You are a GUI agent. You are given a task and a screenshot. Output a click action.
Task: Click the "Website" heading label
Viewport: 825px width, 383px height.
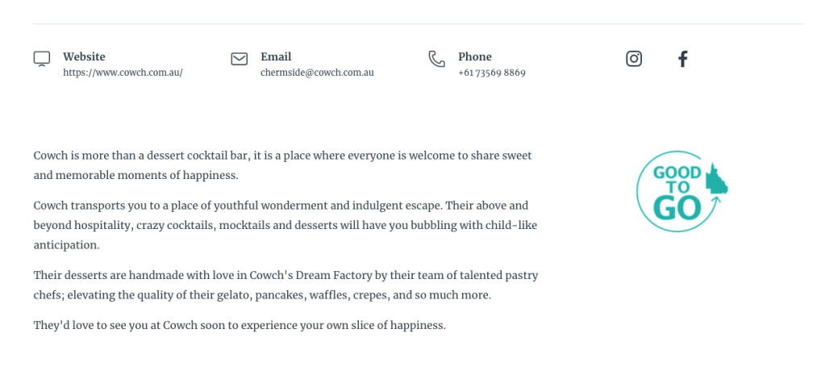(x=84, y=56)
